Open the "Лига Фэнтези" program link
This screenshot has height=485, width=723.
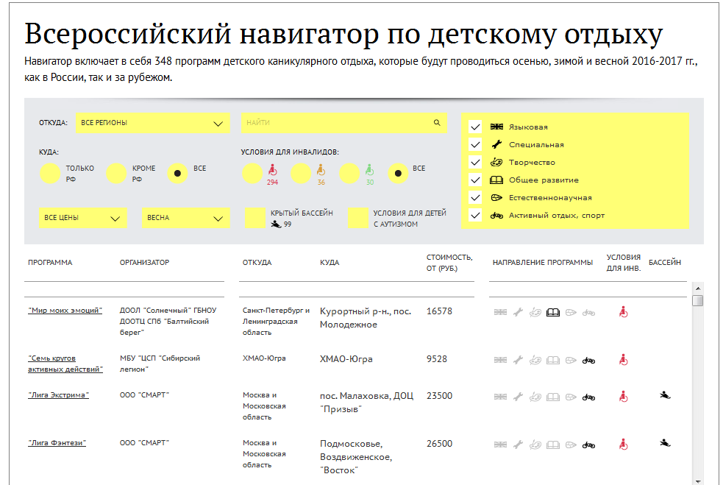57,443
